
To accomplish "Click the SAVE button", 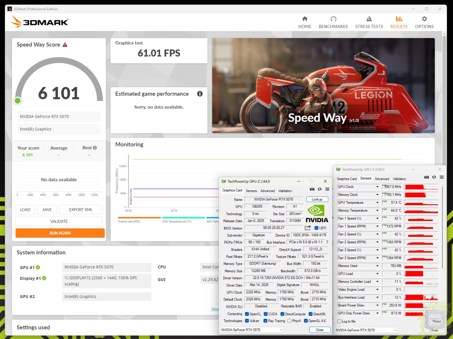I will pyautogui.click(x=47, y=210).
